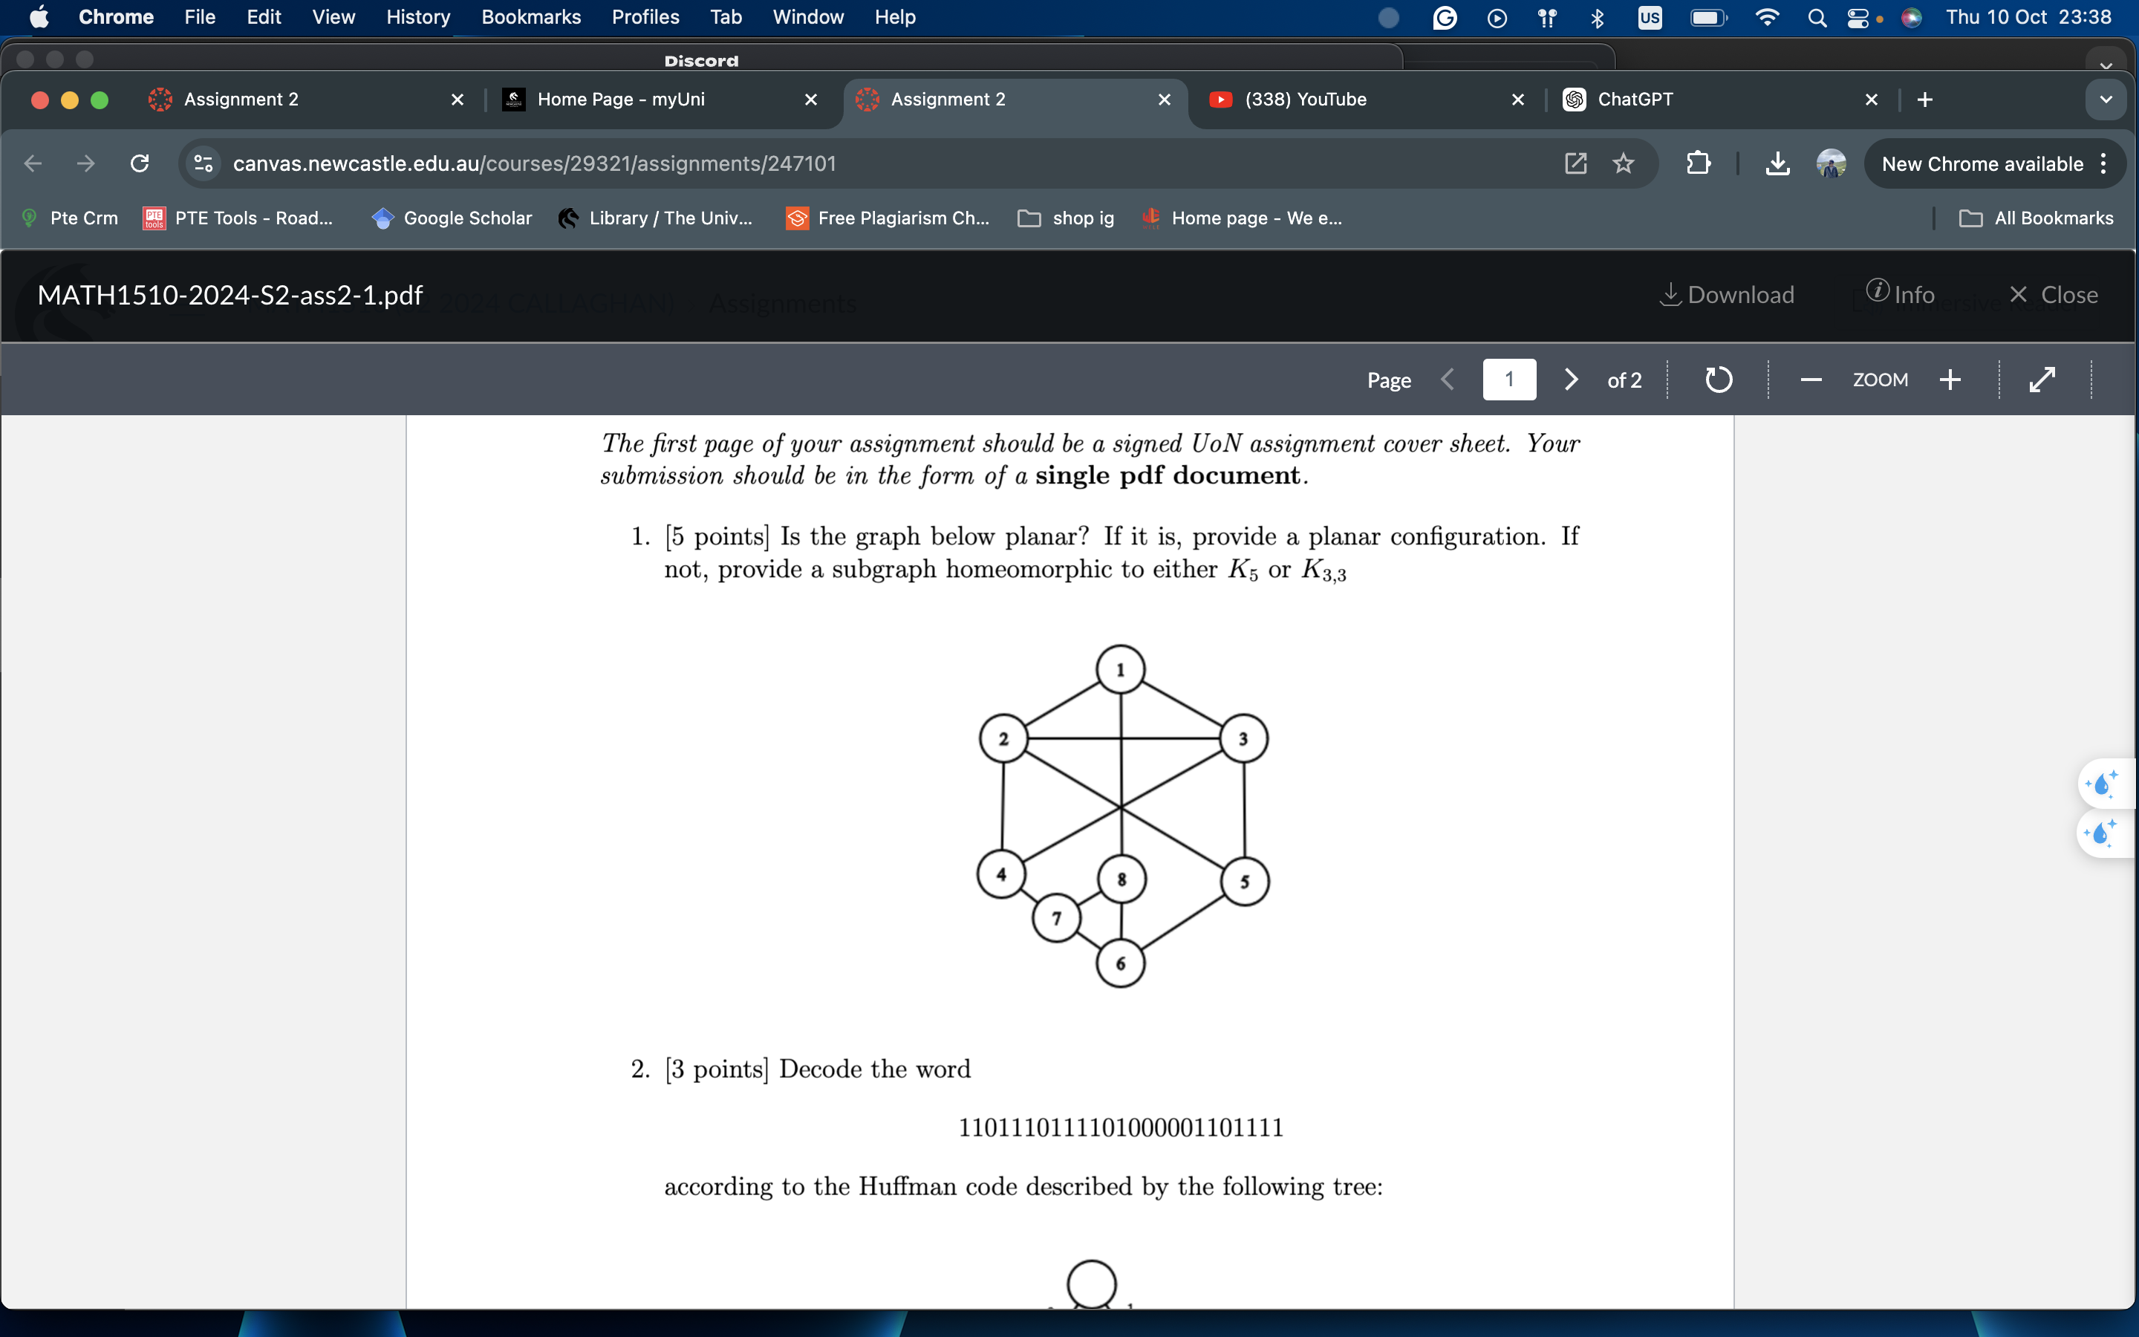Close the ChatGPT tab
2139x1337 pixels.
click(x=1871, y=99)
